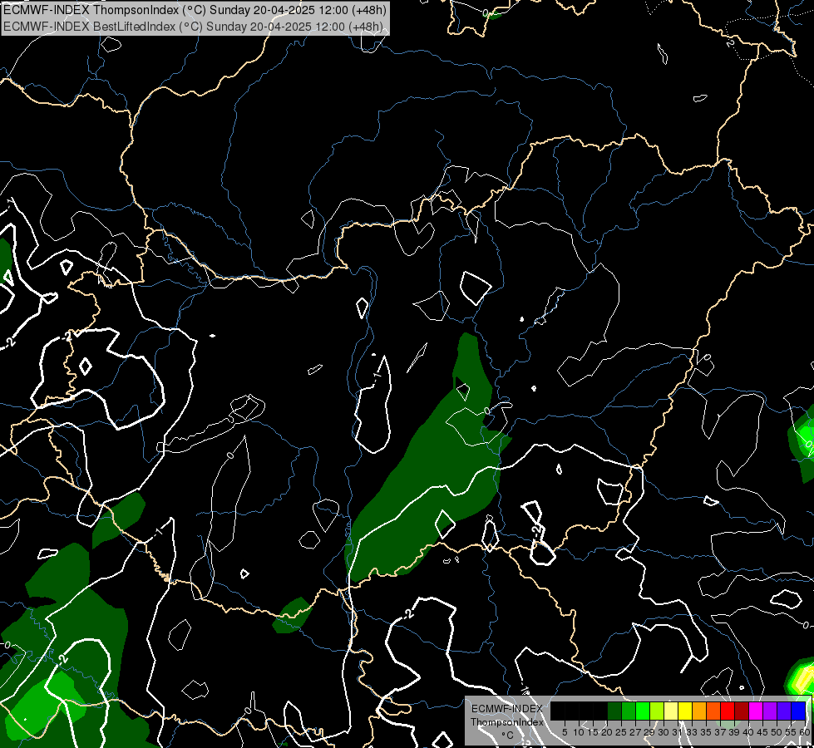Select the purple 45–50 legend swatch
The image size is (814, 748).
pos(770,711)
